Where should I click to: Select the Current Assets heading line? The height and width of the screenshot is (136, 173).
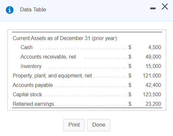click(65, 38)
